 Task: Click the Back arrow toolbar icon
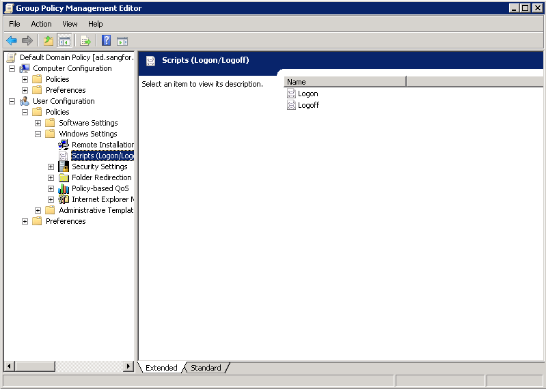pyautogui.click(x=12, y=40)
